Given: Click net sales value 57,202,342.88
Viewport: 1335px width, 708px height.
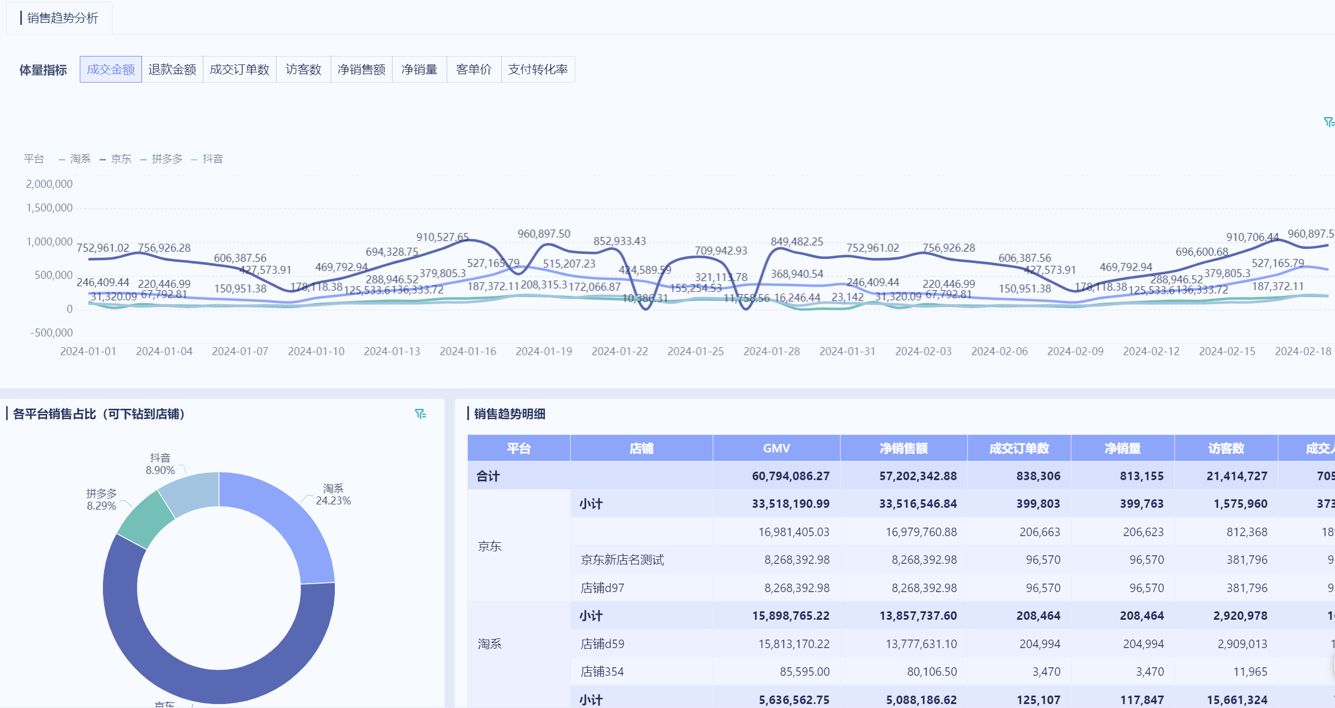Looking at the screenshot, I should (918, 476).
